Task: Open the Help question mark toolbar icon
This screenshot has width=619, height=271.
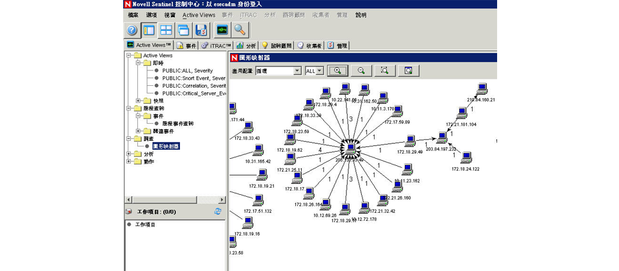Action: (132, 30)
